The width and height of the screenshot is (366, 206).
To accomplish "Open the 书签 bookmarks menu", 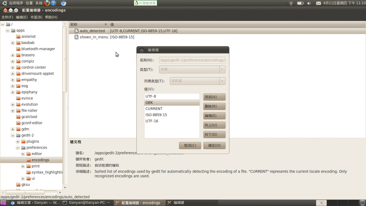I will pos(36,17).
